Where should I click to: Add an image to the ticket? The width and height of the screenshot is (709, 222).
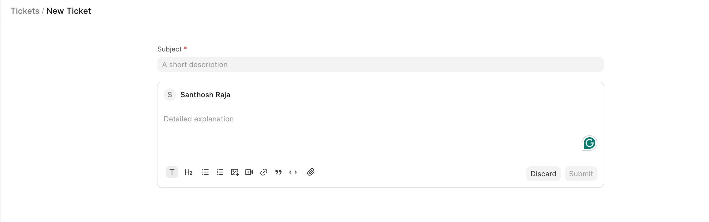coord(235,172)
